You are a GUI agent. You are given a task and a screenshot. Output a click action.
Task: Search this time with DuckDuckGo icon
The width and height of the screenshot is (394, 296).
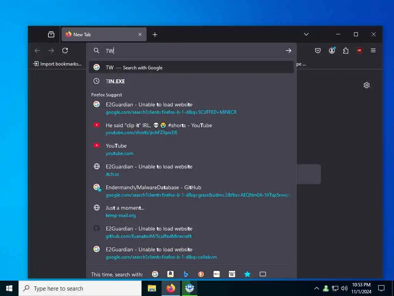(201, 274)
